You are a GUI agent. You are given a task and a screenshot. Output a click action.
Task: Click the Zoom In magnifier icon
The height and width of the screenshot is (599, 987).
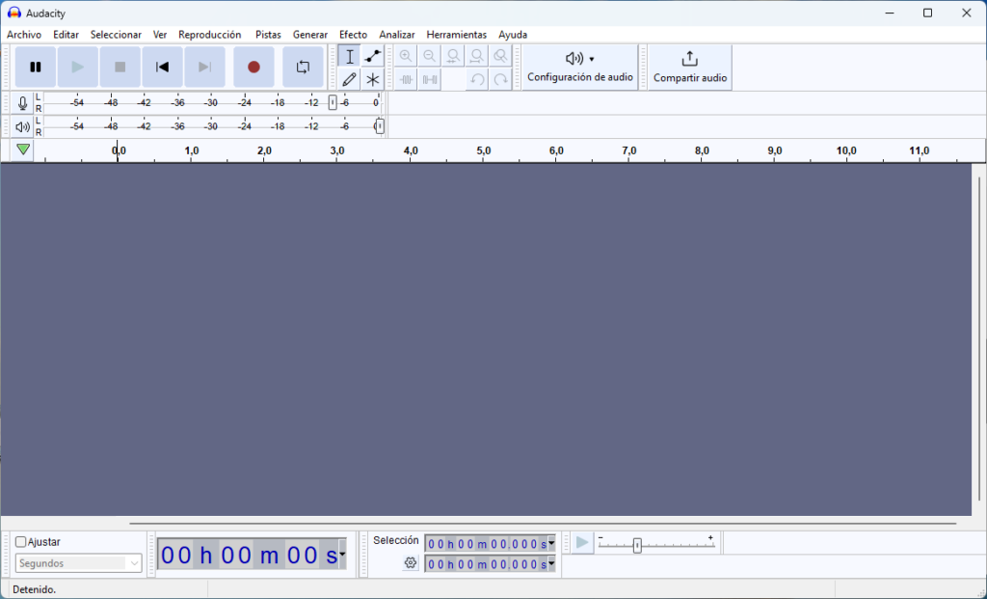click(x=405, y=55)
